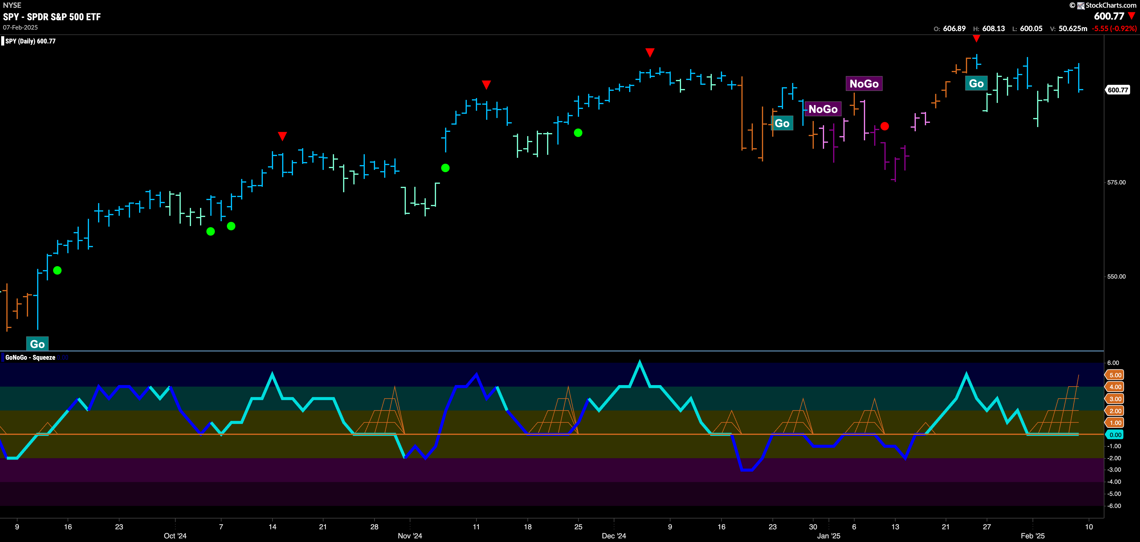1140x542 pixels.
Task: Click the red triangle marker above the Nov 11 bars
Action: [x=486, y=84]
